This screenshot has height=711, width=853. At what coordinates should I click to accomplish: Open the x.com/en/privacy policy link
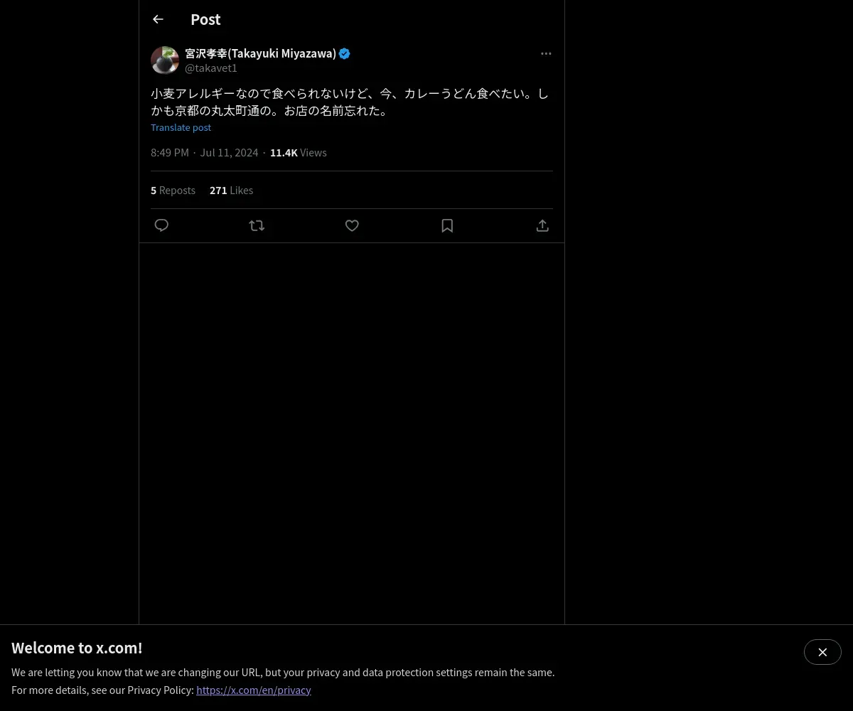[x=254, y=690]
